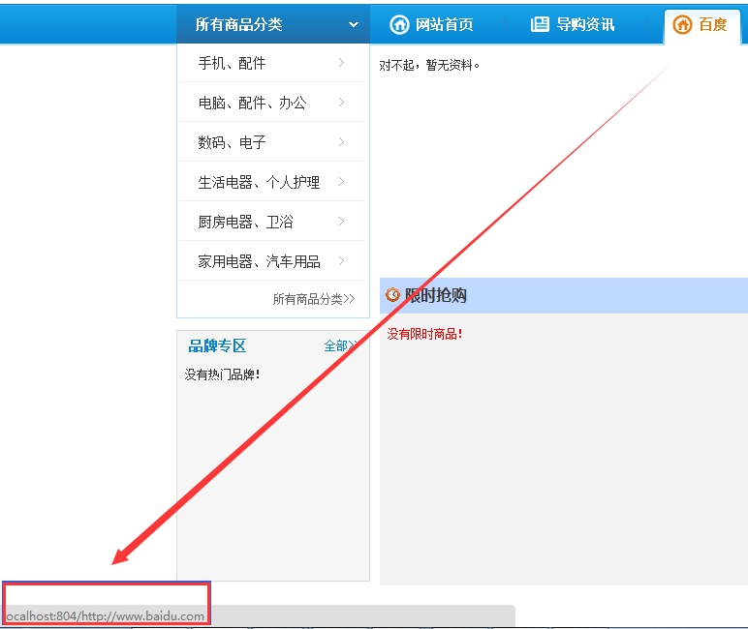Expand the 所有商品分类 dropdown arrow
Screen dimensions: 748x629
354,24
